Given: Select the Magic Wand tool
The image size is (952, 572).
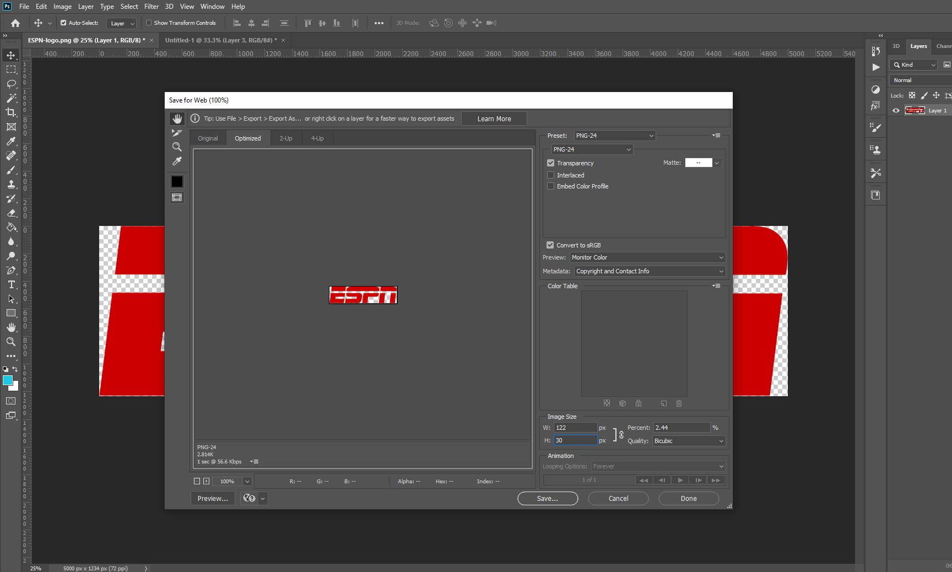Looking at the screenshot, I should [x=11, y=98].
